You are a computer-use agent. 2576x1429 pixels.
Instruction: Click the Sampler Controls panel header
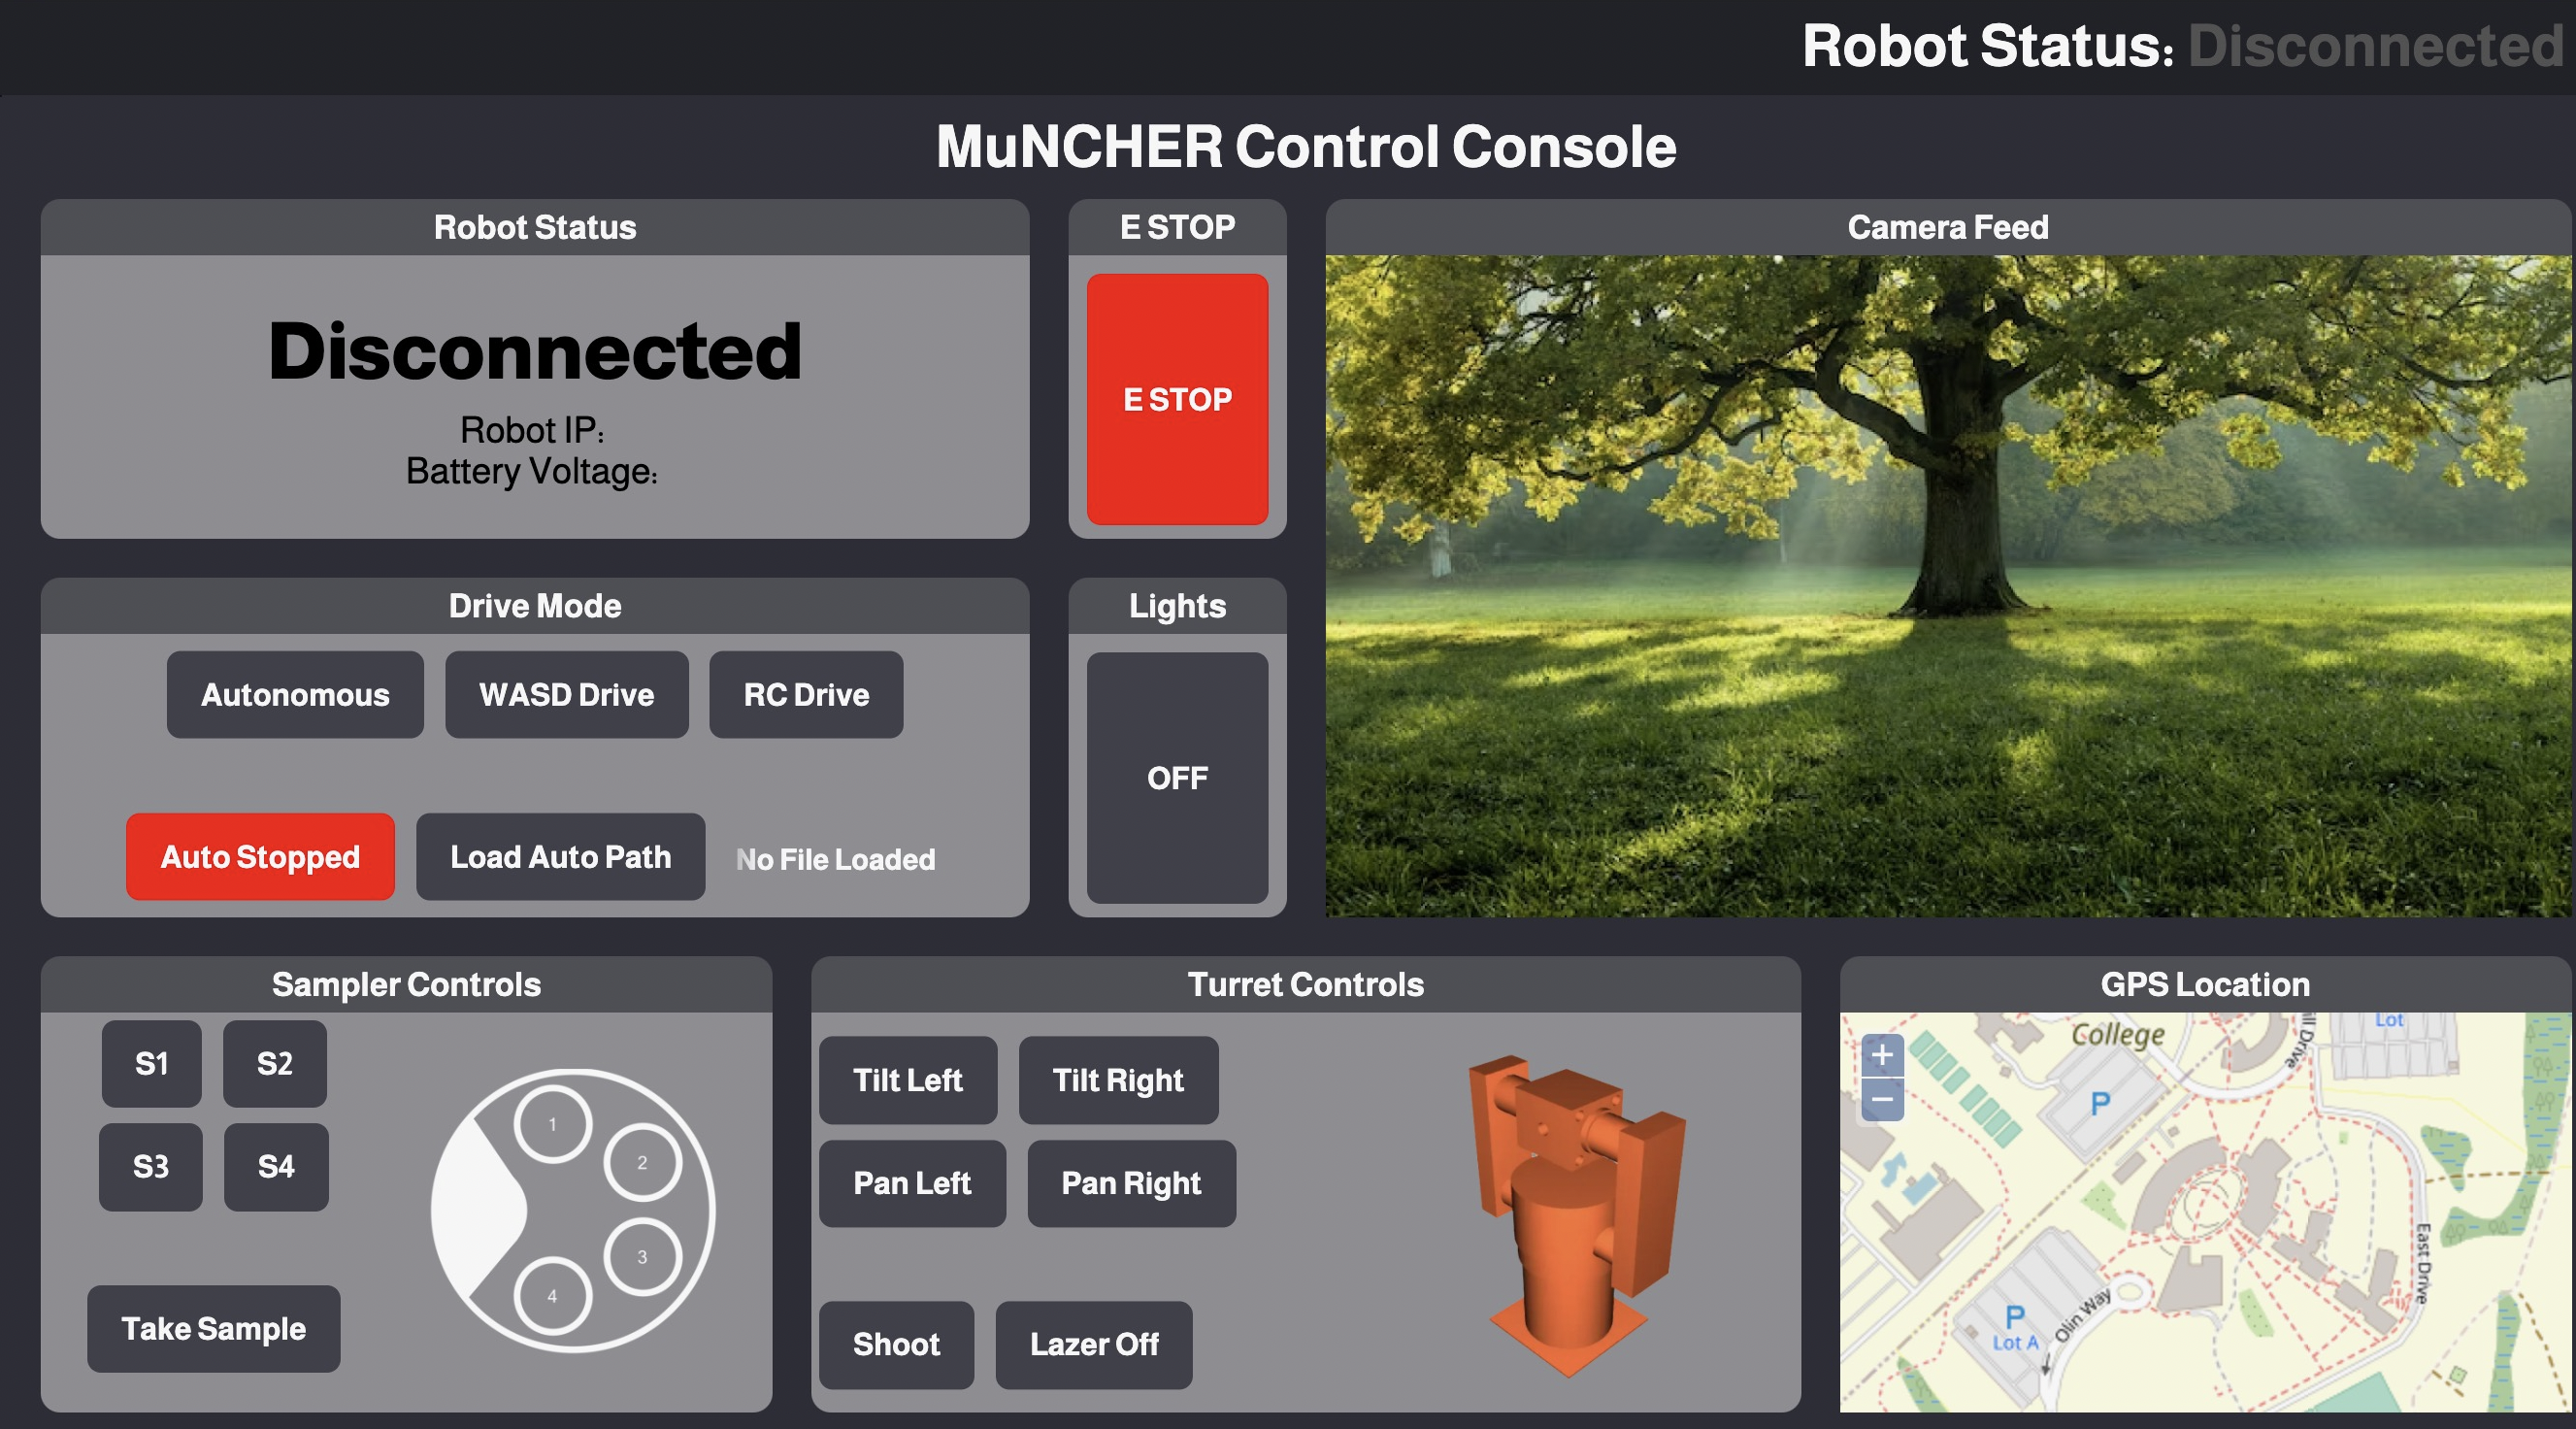(406, 984)
